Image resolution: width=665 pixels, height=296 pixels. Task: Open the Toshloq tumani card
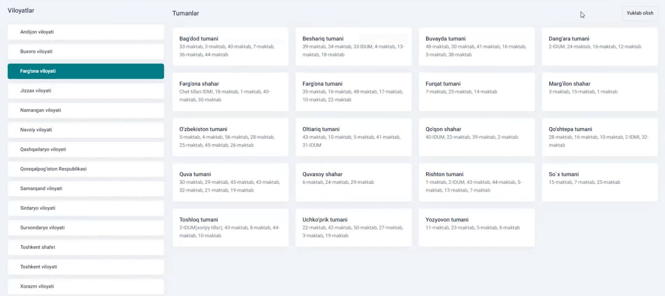(x=230, y=227)
